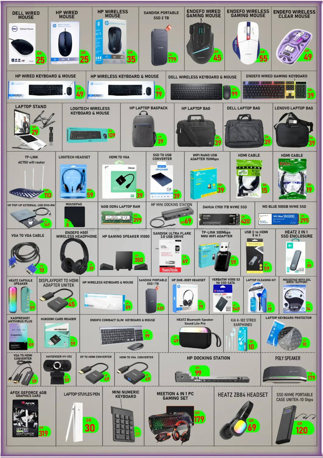The height and width of the screenshot is (458, 323).
Task: Select the QR 350 price tag
Action: point(138,259)
